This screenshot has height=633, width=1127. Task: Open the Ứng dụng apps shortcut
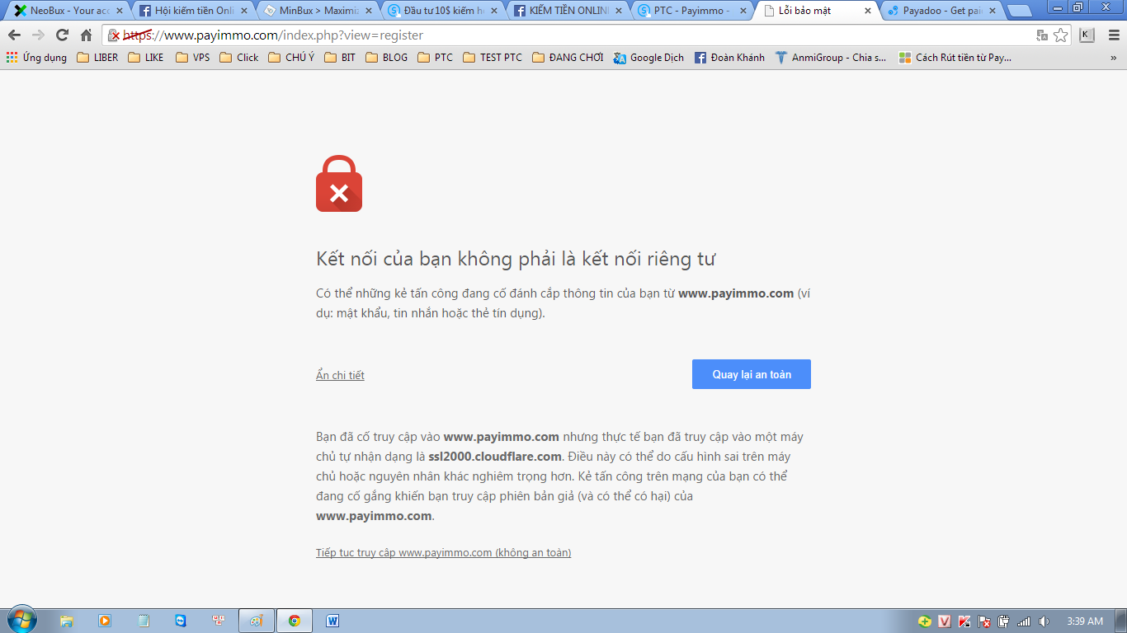[x=36, y=58]
